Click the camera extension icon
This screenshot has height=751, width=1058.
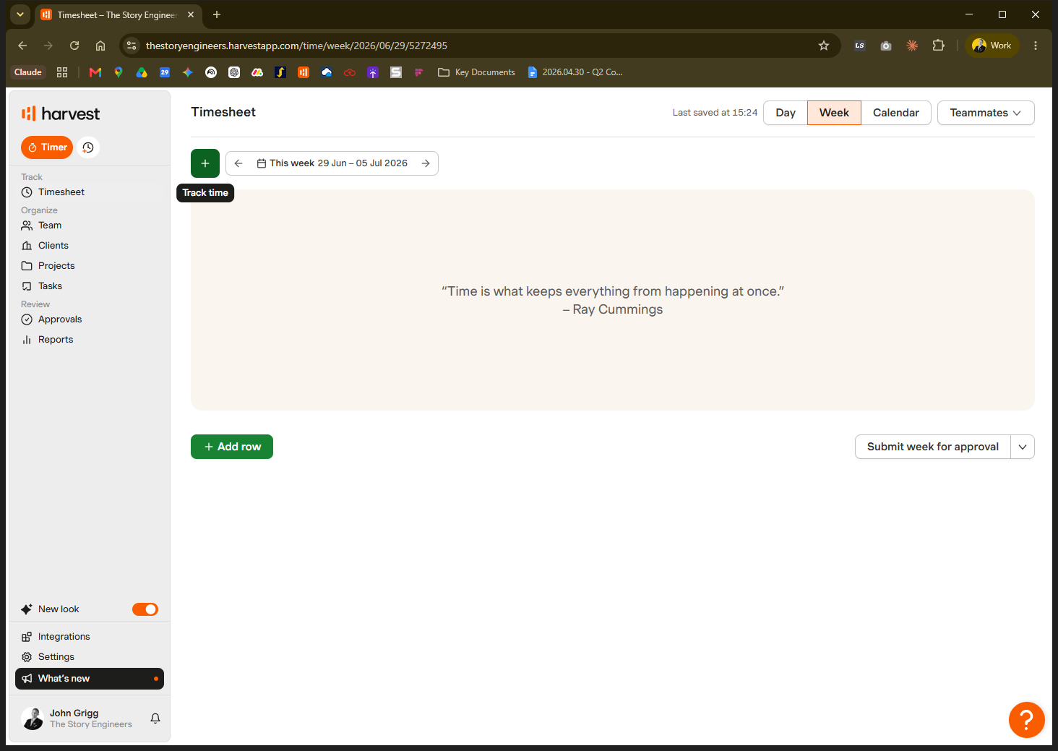pyautogui.click(x=886, y=46)
